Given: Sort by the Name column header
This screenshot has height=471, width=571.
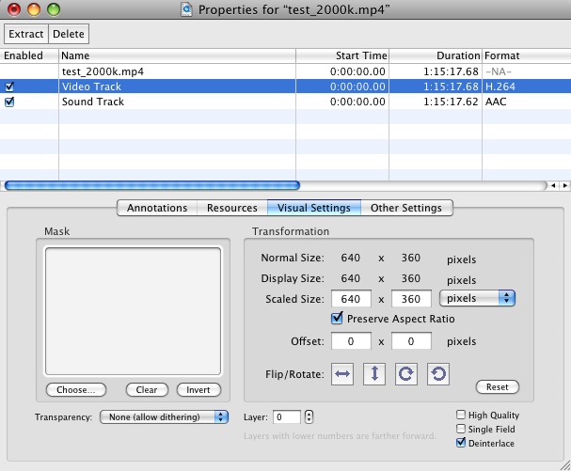Looking at the screenshot, I should [x=178, y=55].
